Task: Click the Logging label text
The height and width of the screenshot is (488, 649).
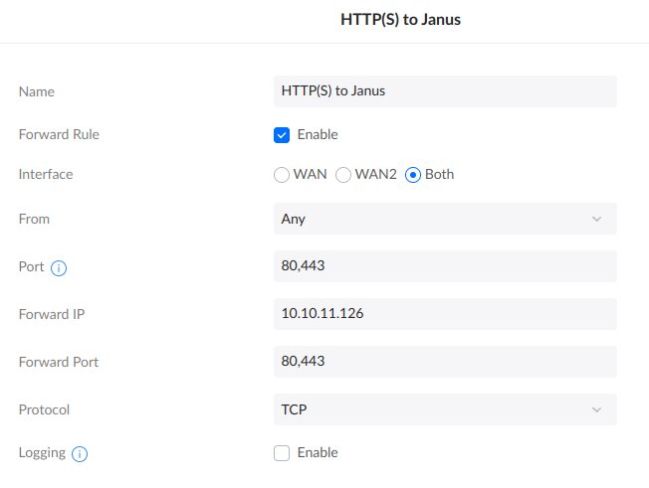Action: click(x=42, y=453)
